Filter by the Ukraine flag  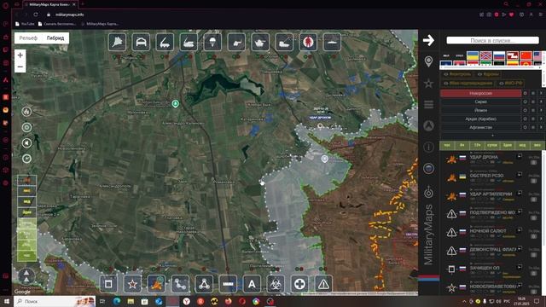473,55
